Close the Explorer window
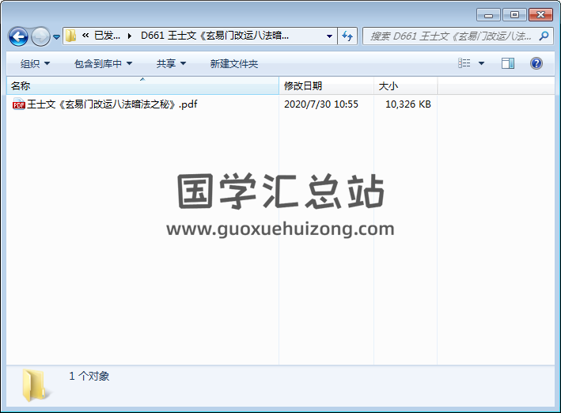This screenshot has width=561, height=413. [540, 15]
